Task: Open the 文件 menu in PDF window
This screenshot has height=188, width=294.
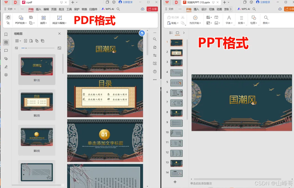Action: coord(10,9)
